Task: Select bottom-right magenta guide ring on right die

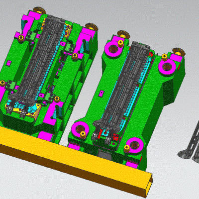Action: click(x=134, y=145)
